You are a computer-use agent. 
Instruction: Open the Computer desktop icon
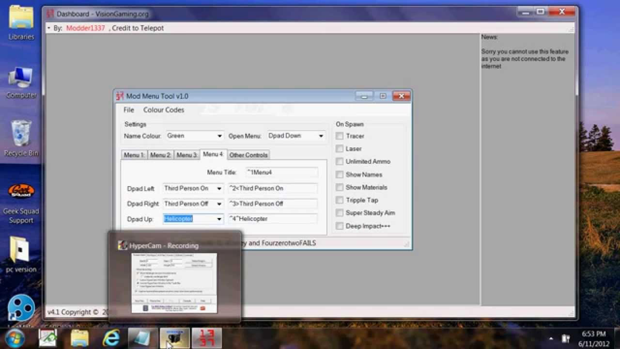[x=21, y=81]
